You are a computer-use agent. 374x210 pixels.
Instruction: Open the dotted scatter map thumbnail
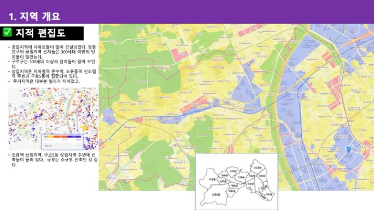pos(53,118)
